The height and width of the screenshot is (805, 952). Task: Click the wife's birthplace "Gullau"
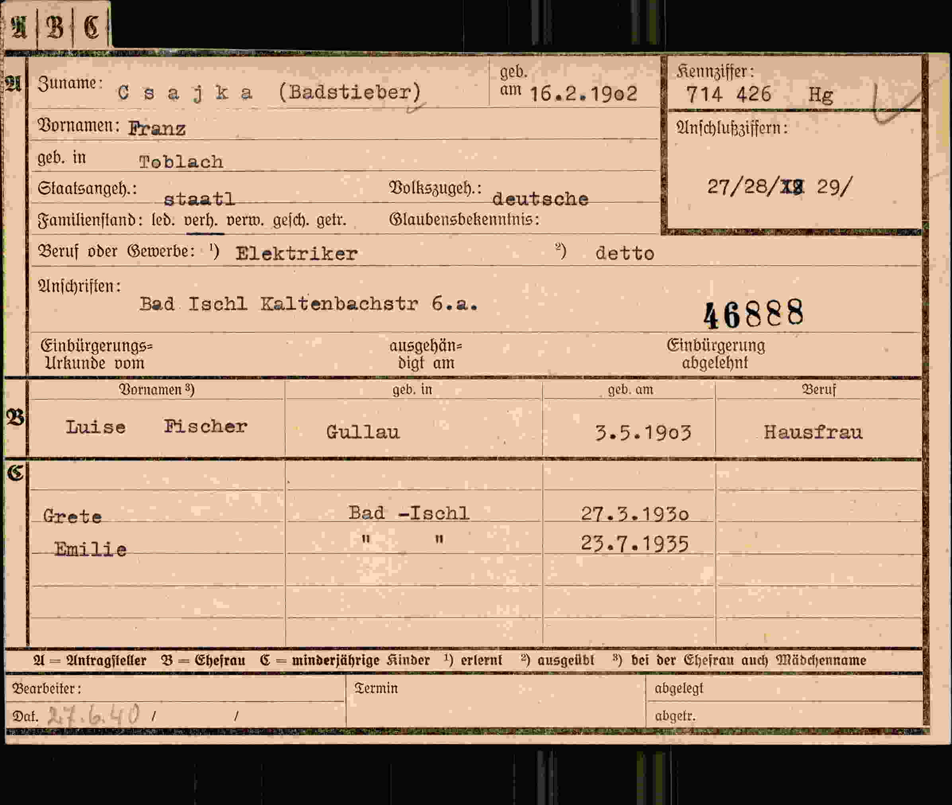pos(363,432)
